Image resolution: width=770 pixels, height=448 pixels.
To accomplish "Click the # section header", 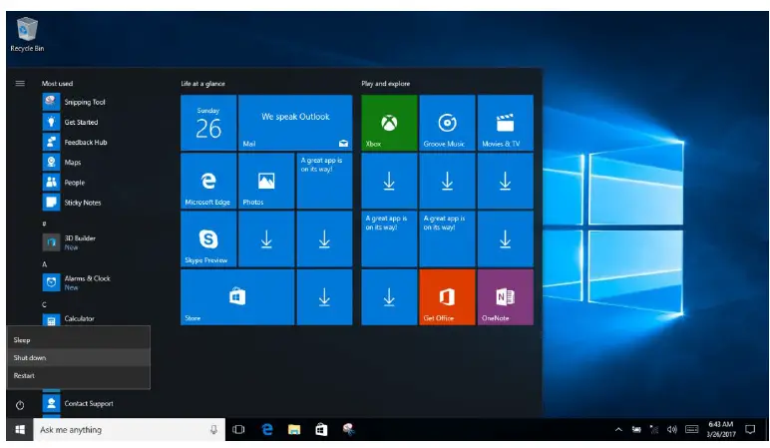I will pos(44,224).
